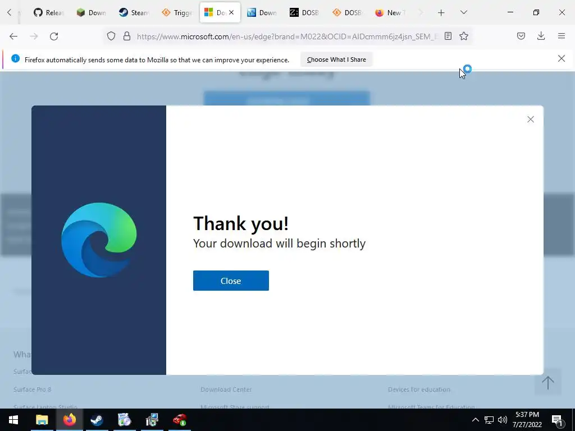Expand the list all tabs dropdown
Image resolution: width=575 pixels, height=431 pixels.
coord(463,12)
